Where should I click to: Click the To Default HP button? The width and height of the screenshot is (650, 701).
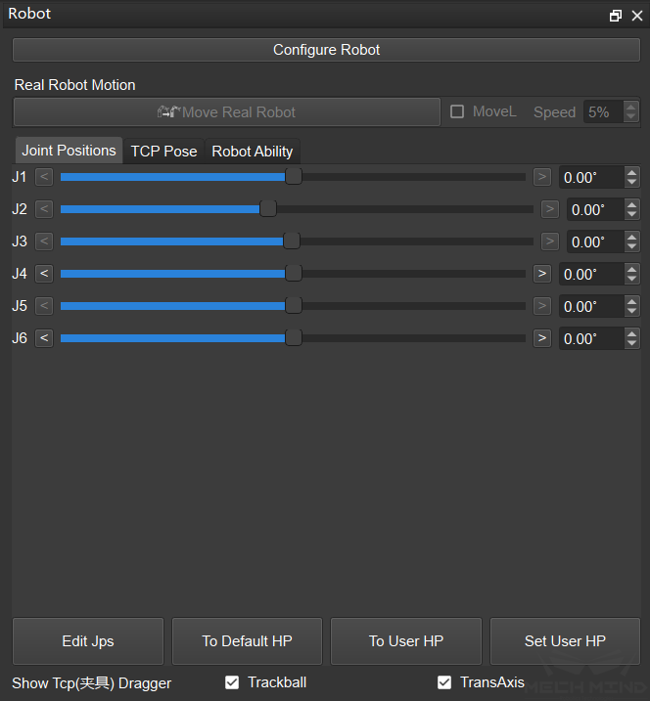click(247, 641)
